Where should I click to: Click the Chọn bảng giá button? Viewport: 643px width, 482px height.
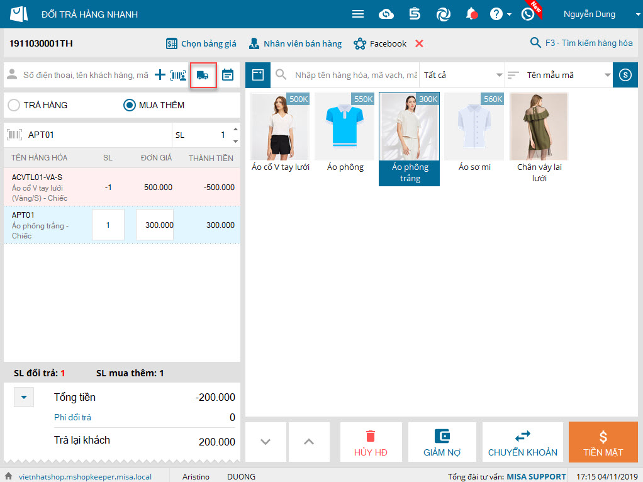(x=201, y=43)
